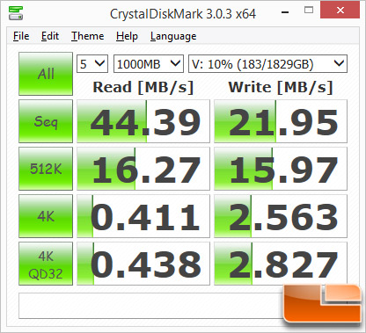This screenshot has width=366, height=333.
Task: Click the CrystalDiskMark app icon in title bar
Action: coord(15,12)
